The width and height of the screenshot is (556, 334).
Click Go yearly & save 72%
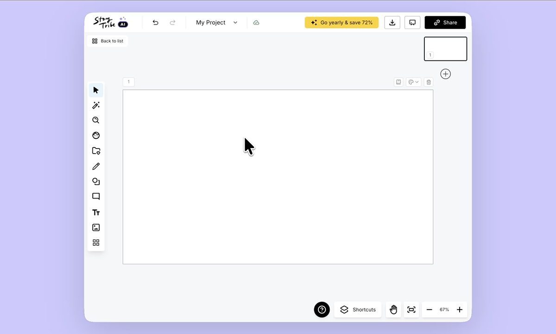(x=341, y=22)
